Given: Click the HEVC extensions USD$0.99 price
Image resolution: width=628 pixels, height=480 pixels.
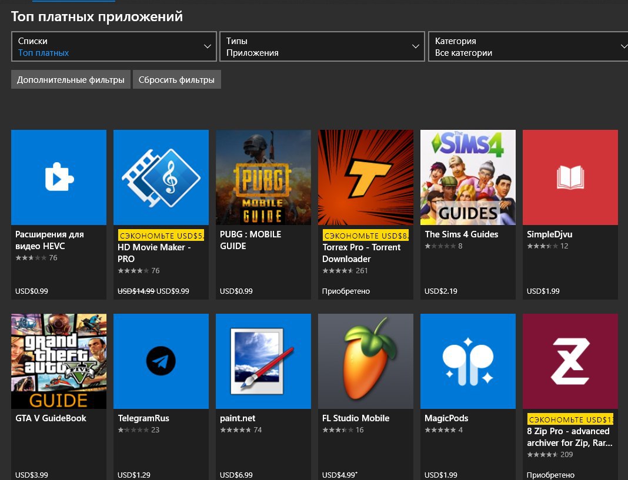Looking at the screenshot, I should pos(32,291).
